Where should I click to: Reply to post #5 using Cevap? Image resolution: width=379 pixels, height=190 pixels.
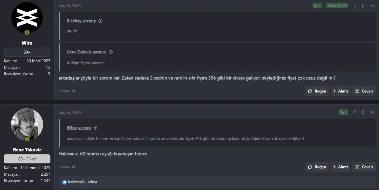click(x=364, y=167)
